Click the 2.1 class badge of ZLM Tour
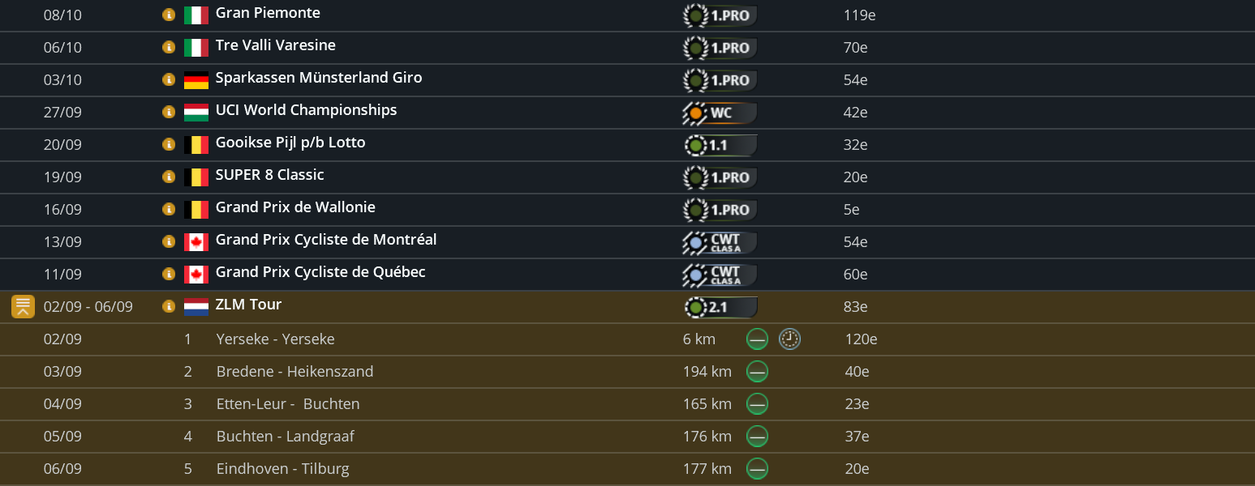The image size is (1255, 486). (719, 307)
